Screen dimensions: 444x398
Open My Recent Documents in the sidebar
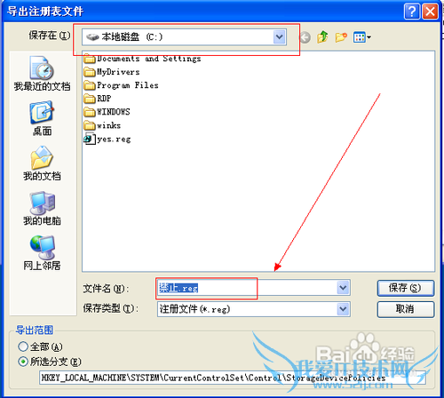click(x=42, y=74)
